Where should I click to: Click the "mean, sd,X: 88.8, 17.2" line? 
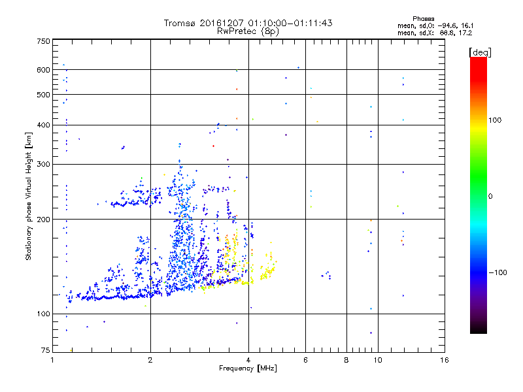(435, 33)
